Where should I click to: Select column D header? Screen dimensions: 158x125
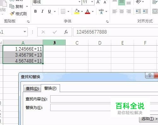pyautogui.click(x=100, y=43)
